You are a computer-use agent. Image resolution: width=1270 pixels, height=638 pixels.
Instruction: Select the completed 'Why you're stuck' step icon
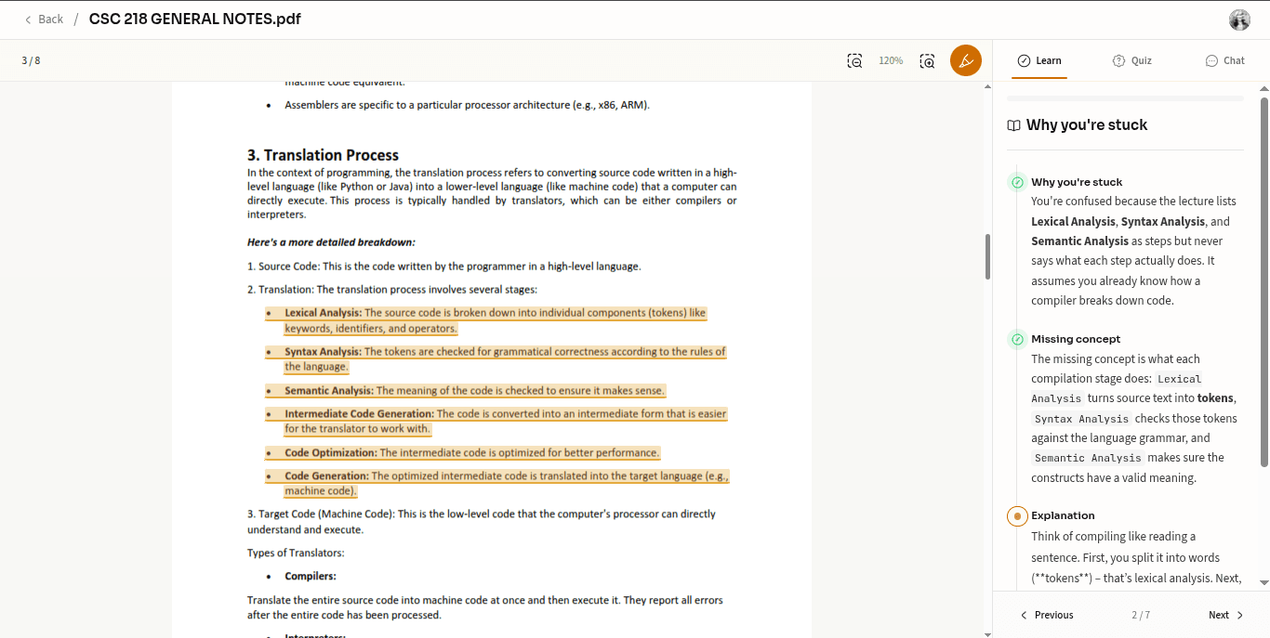pos(1017,182)
